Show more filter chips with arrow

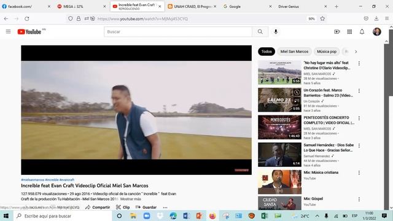[x=356, y=52]
